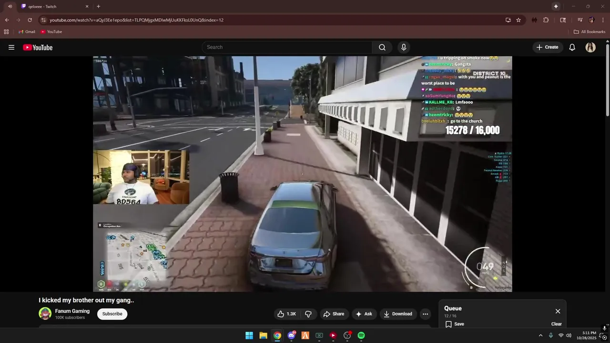Like the video with thumbs up
Image resolution: width=610 pixels, height=343 pixels.
287,314
